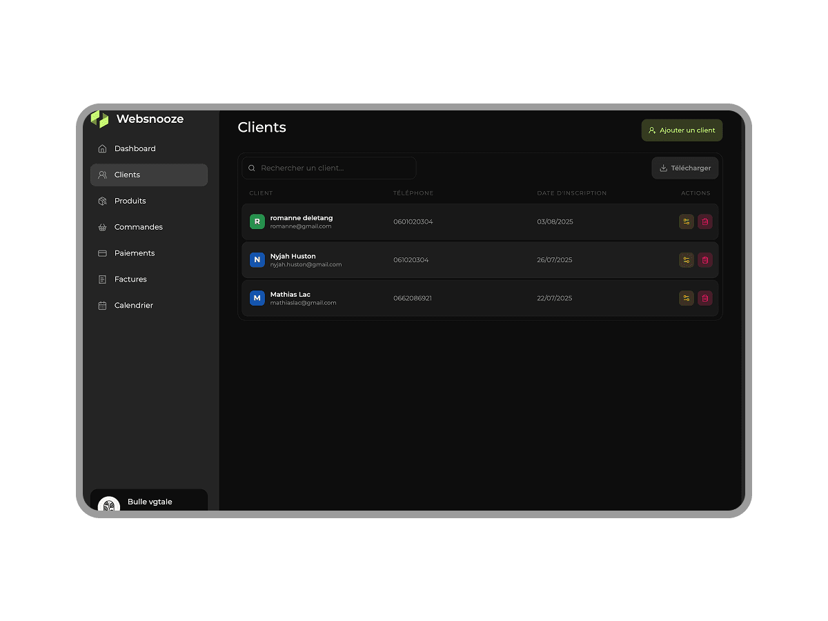Open the Bulle vgtale profile card
828x621 pixels.
pos(149,502)
